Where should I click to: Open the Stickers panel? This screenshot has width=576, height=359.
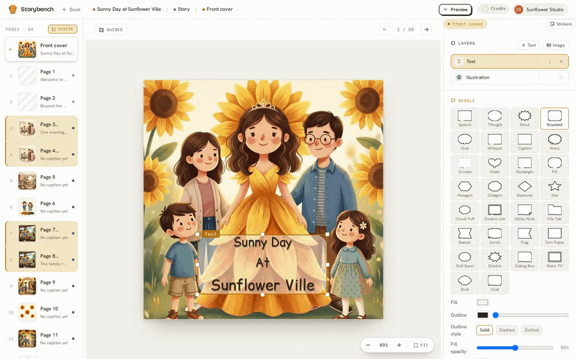click(x=561, y=24)
